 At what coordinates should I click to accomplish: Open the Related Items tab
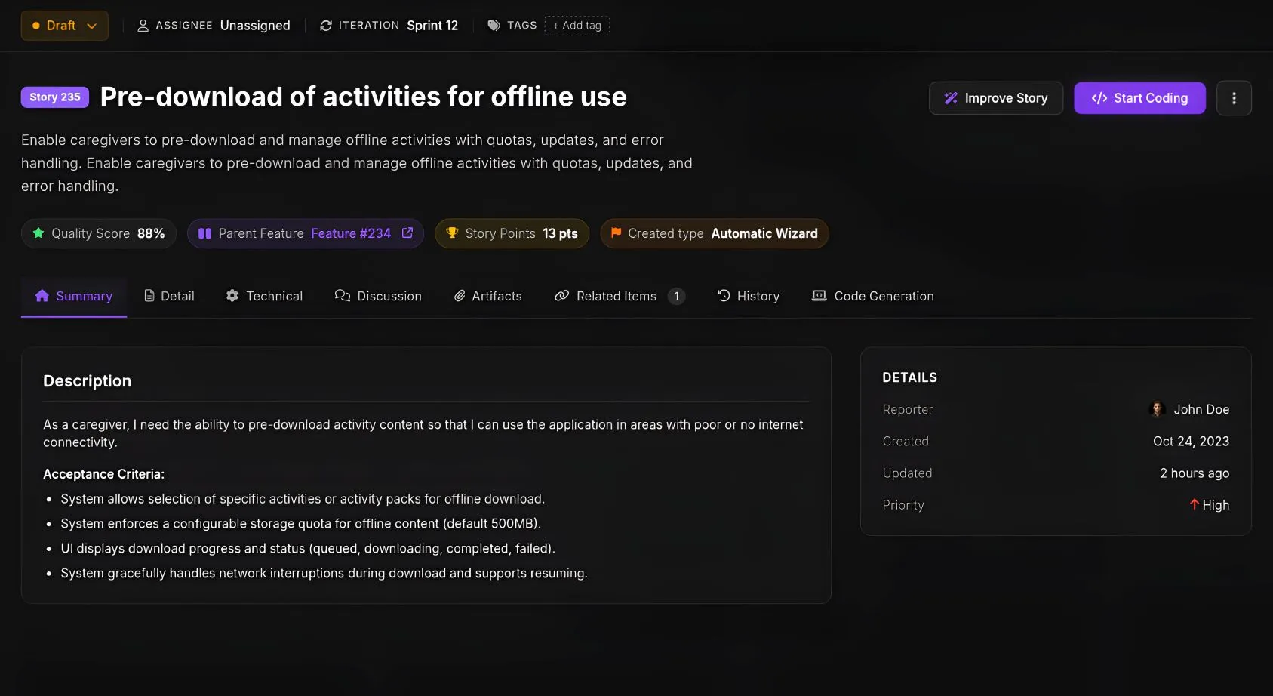(620, 296)
